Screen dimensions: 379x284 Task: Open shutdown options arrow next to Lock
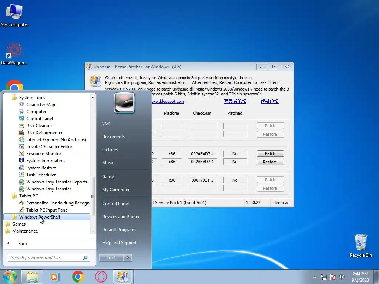pos(128,258)
